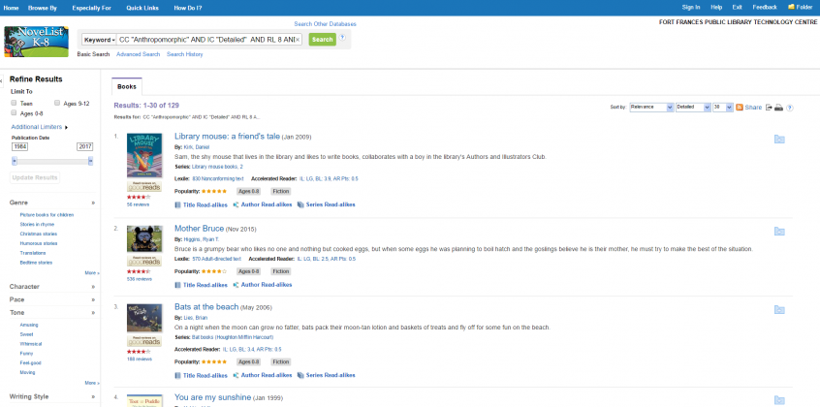The width and height of the screenshot is (820, 407).
Task: Add Library mouse to folder via folder icon
Action: click(779, 140)
